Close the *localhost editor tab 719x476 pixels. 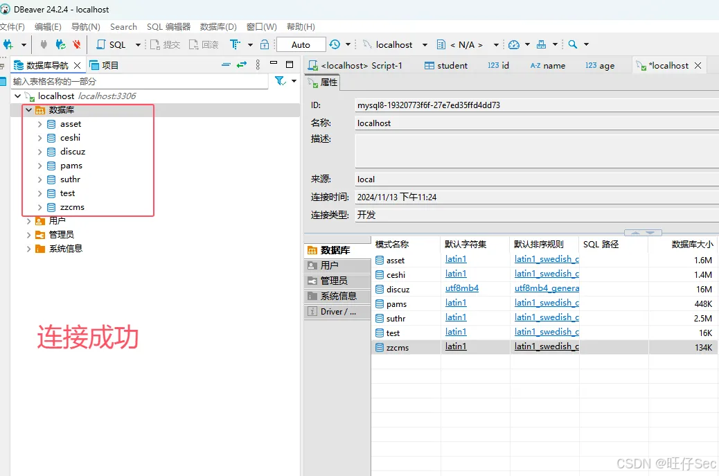[698, 66]
